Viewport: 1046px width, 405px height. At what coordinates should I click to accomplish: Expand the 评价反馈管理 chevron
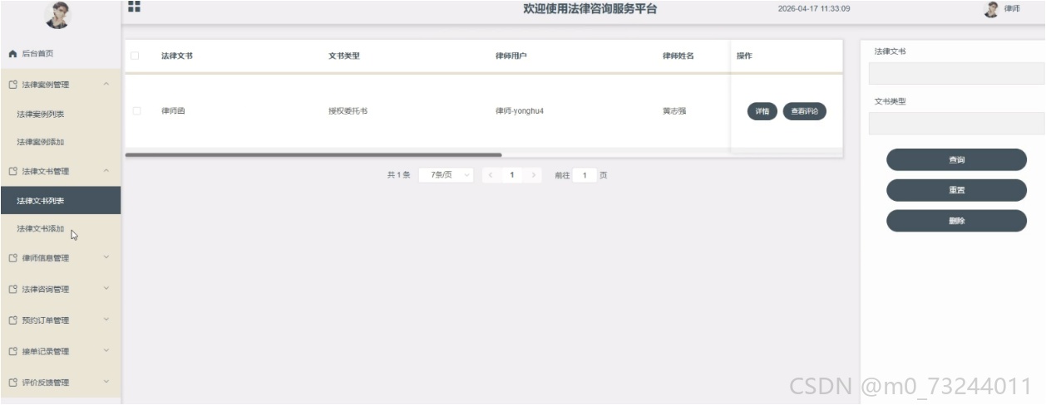106,383
